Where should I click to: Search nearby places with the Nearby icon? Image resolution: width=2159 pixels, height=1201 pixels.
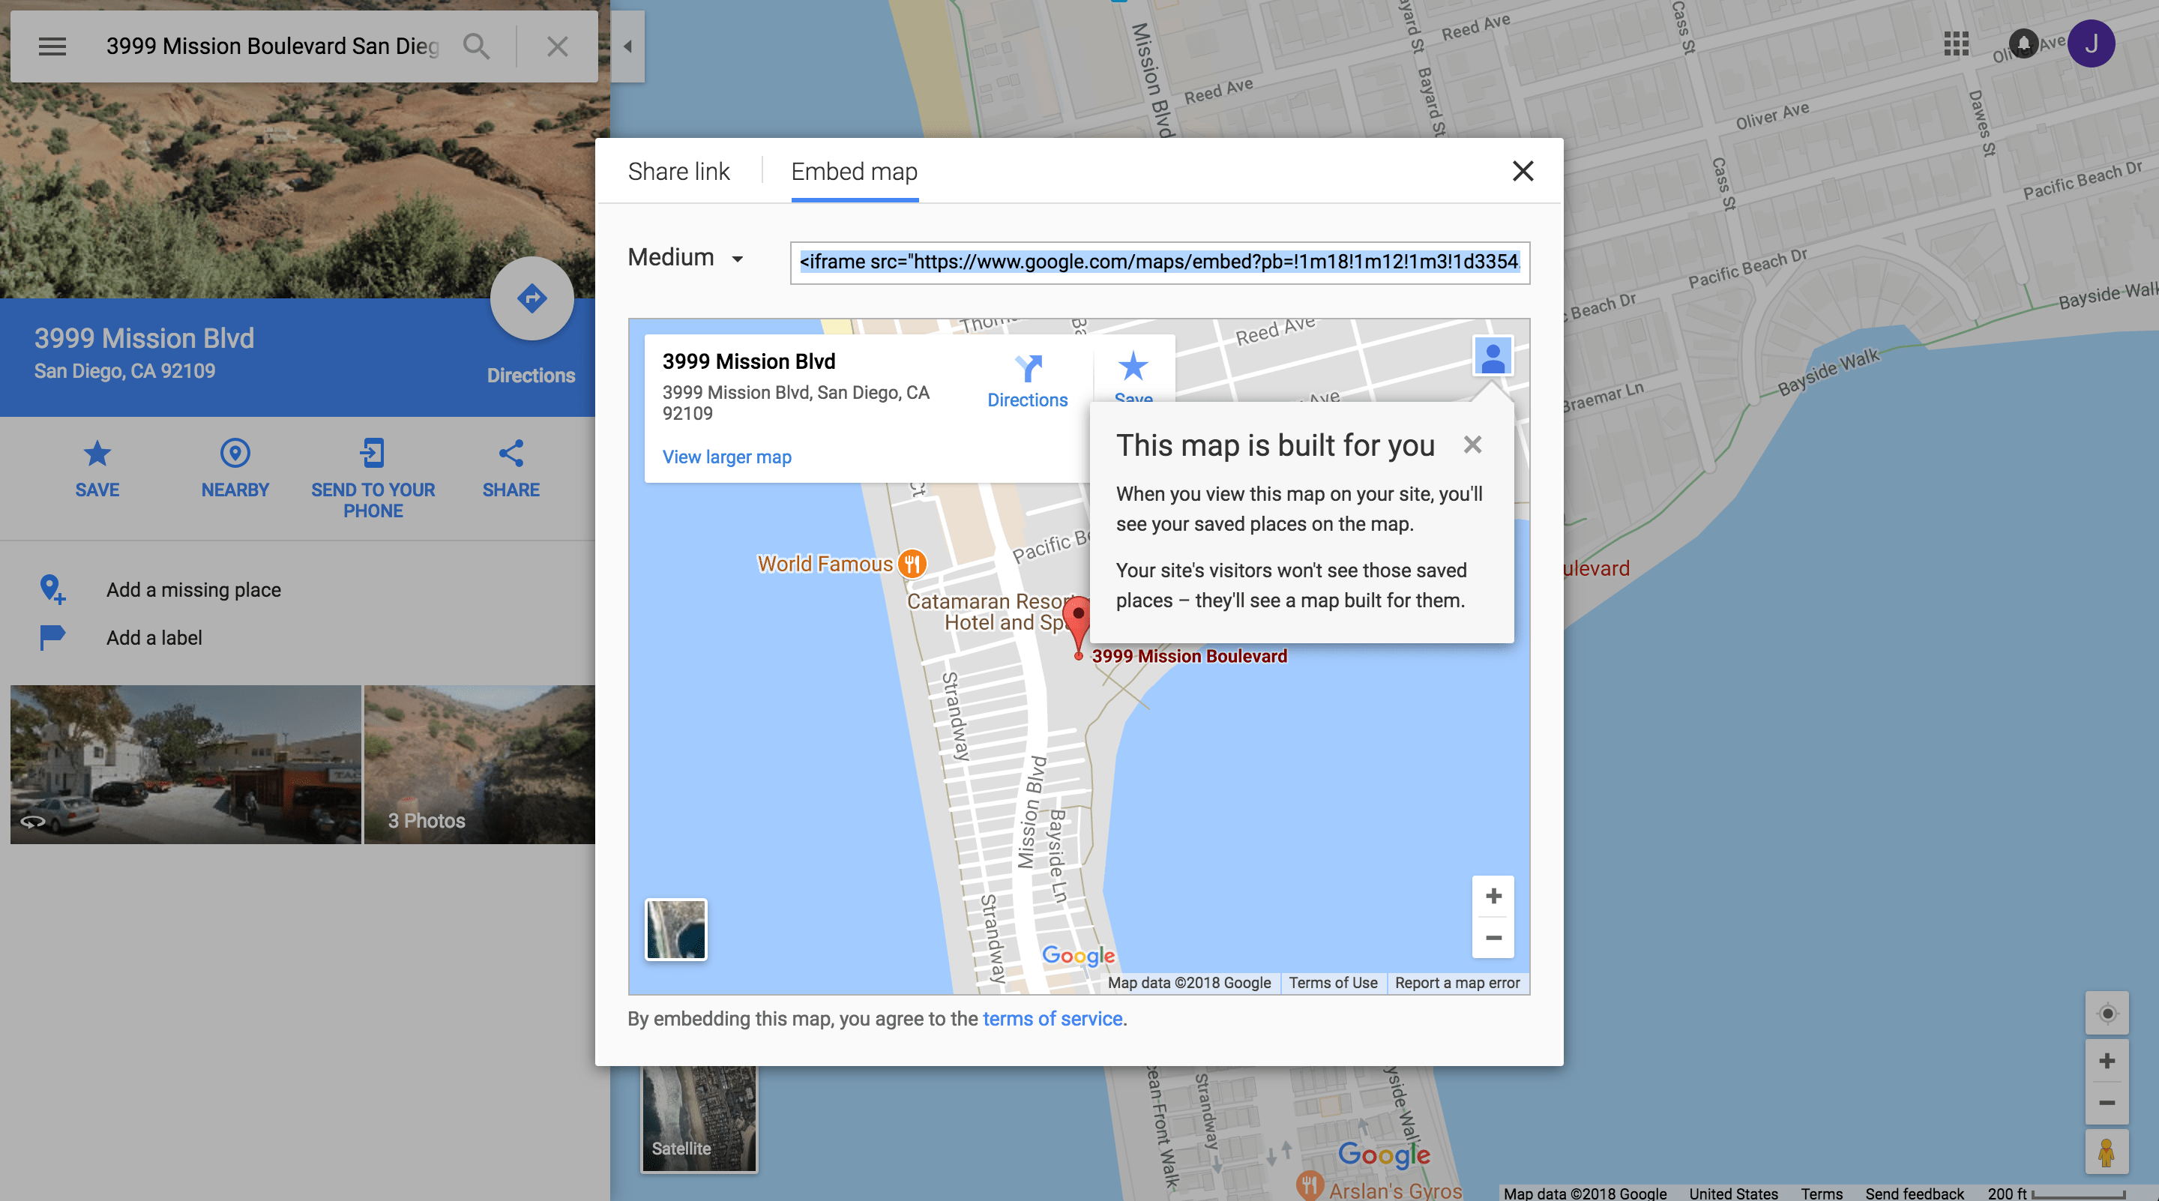tap(234, 454)
